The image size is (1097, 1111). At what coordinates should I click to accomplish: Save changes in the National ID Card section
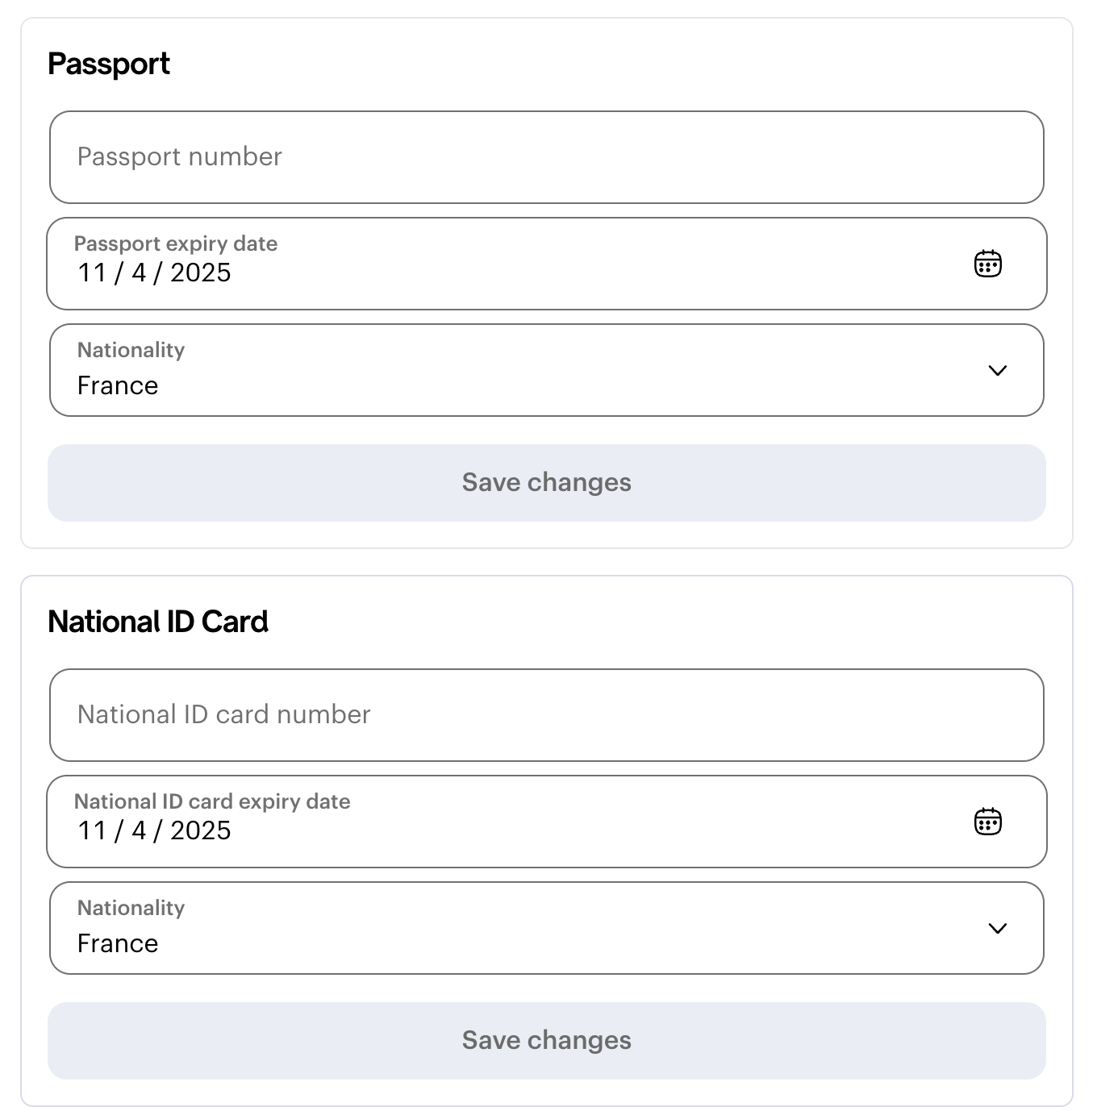[546, 1041]
